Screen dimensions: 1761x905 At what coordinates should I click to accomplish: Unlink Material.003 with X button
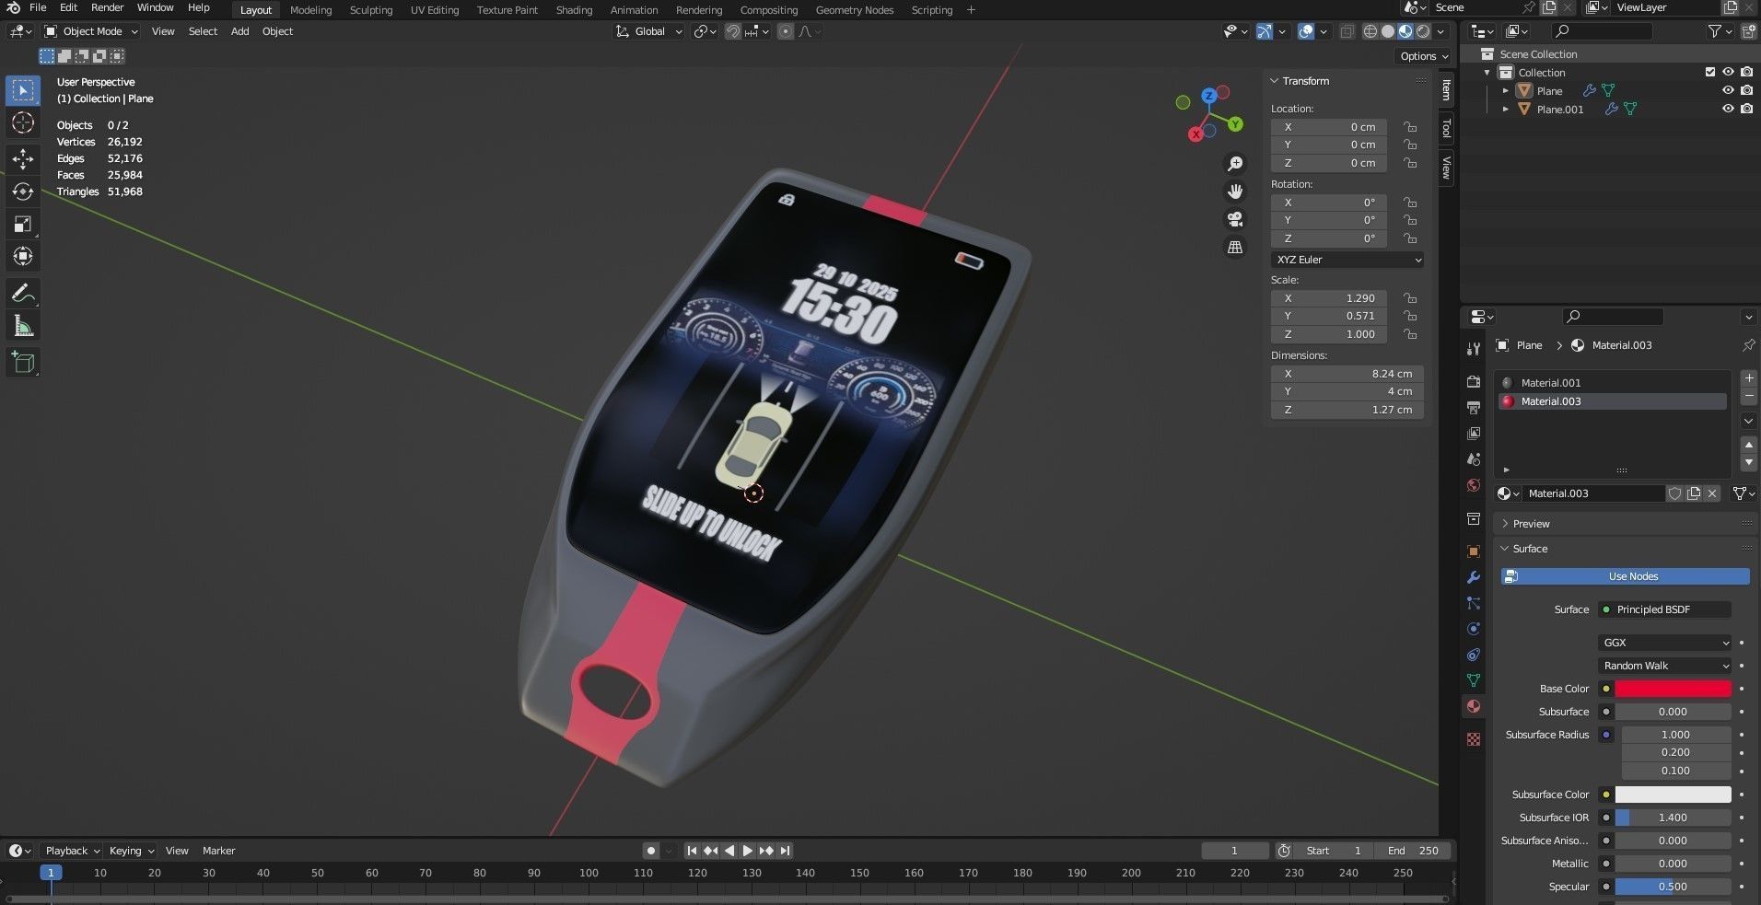(x=1712, y=493)
